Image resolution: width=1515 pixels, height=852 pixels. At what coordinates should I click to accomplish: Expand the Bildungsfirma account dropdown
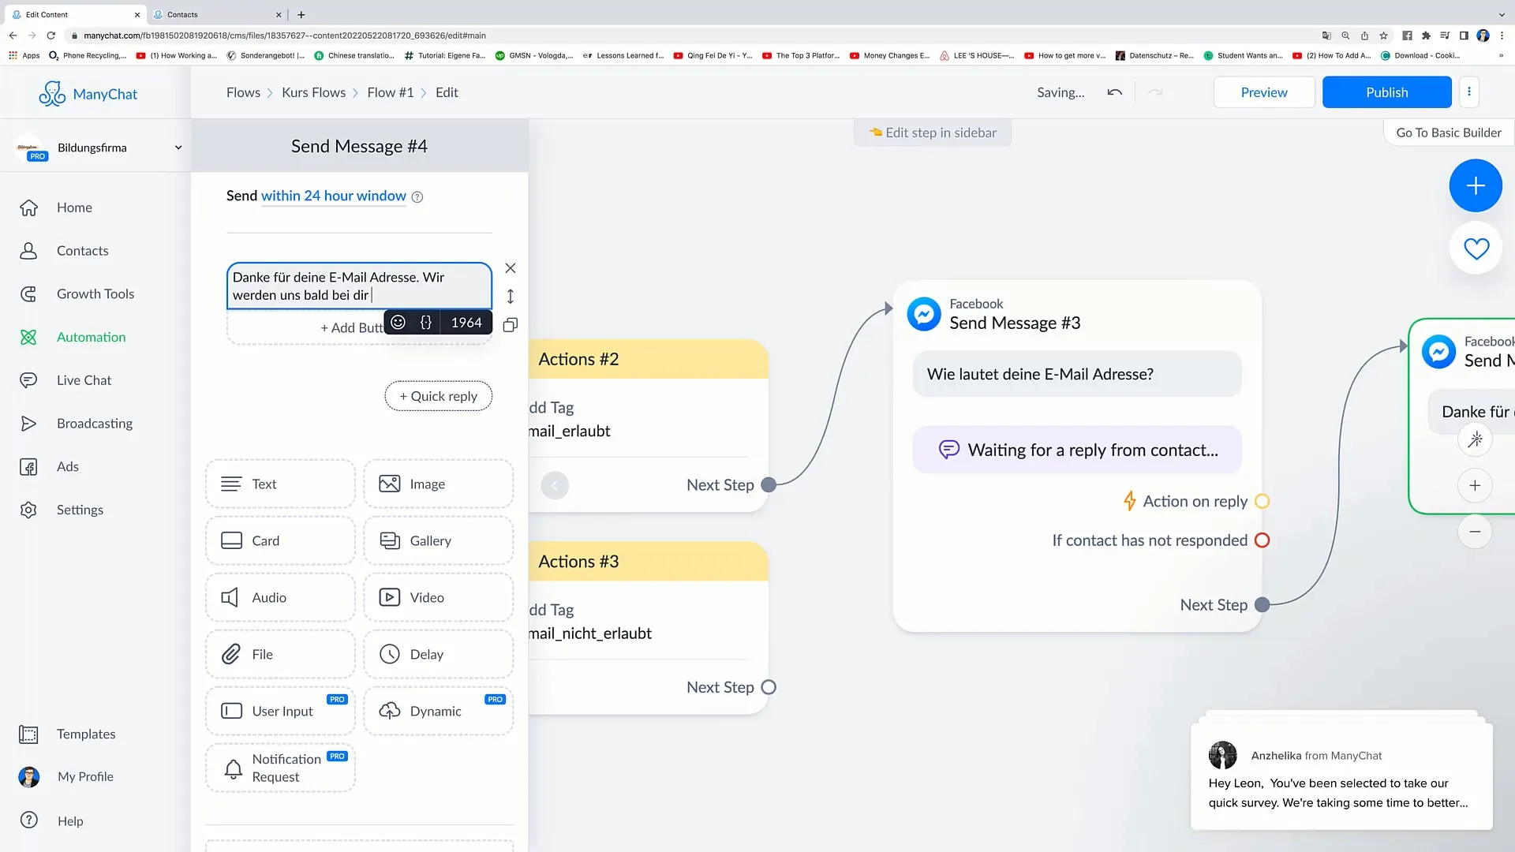click(x=178, y=148)
